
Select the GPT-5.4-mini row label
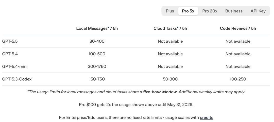(x=15, y=66)
